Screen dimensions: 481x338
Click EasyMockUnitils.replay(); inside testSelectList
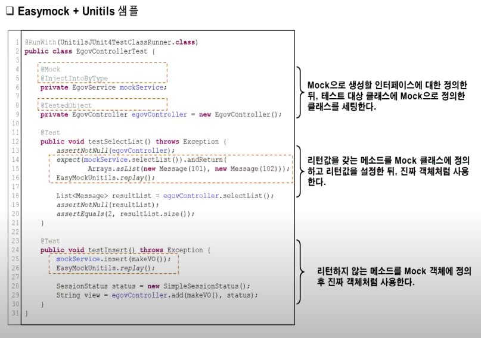pos(105,177)
